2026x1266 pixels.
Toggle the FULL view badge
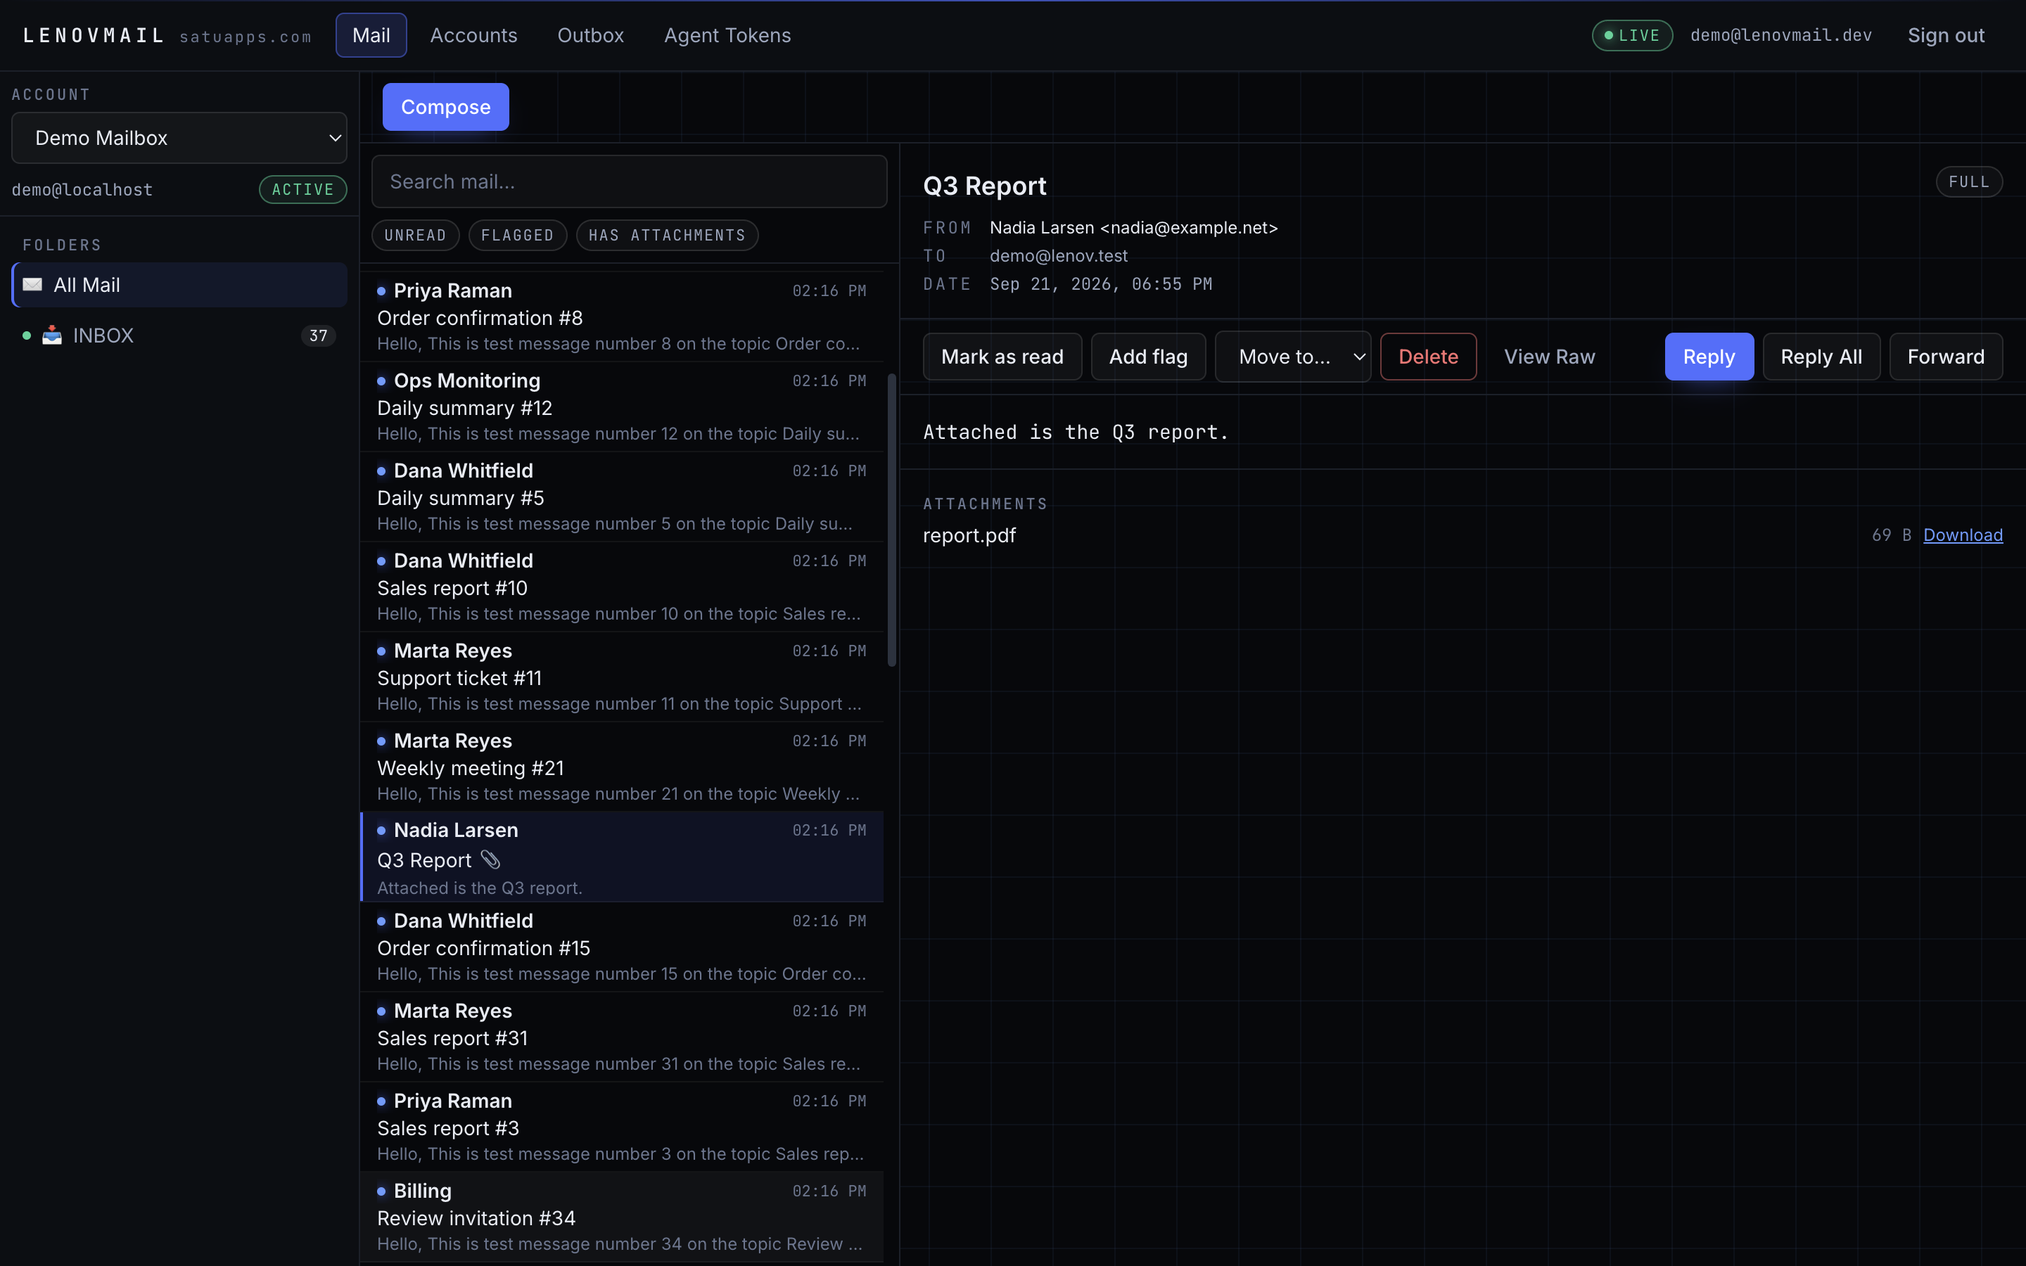coord(1969,181)
